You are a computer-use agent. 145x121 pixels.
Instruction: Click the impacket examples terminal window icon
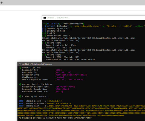(20, 64)
